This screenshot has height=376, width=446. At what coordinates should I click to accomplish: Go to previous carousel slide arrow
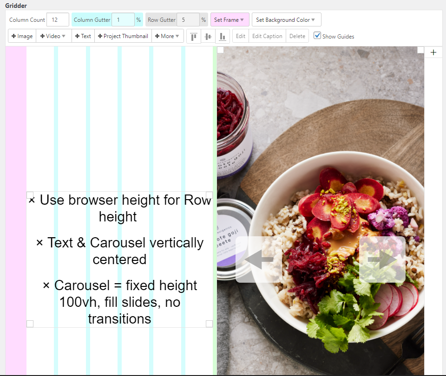(x=259, y=259)
